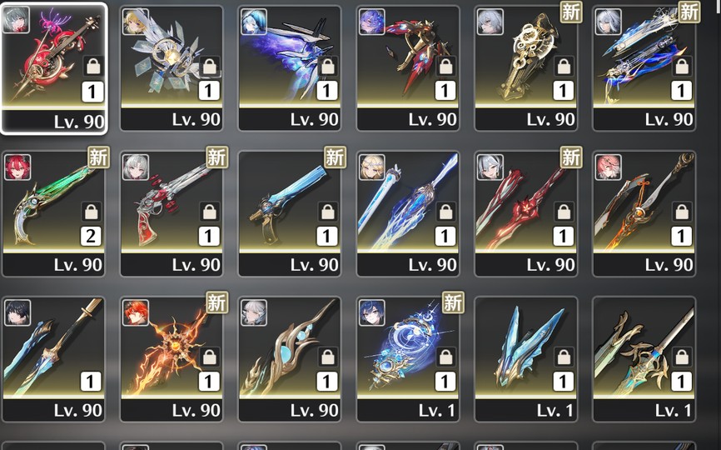Click the 新 badge on the moon rectifier
The image size is (721, 450).
pyautogui.click(x=453, y=302)
